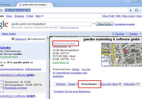
Task: Open the band-herpes.de website link
Action: (x=61, y=63)
